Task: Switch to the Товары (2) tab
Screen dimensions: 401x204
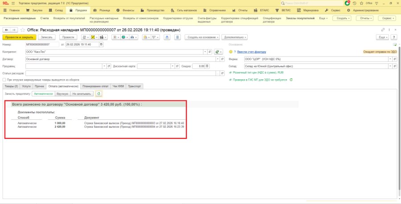Action: tap(11, 86)
